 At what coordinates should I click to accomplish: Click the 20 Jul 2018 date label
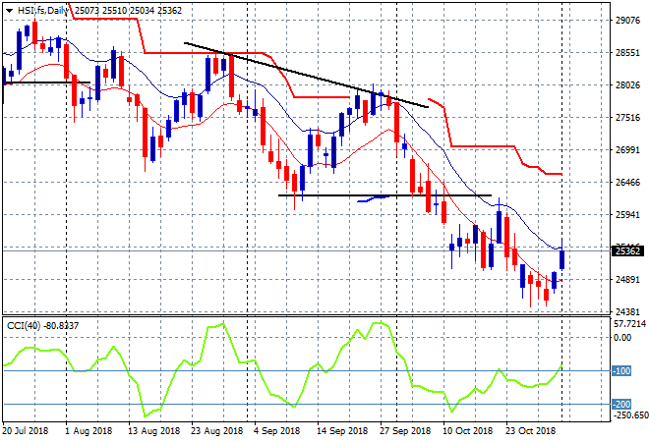pyautogui.click(x=26, y=431)
